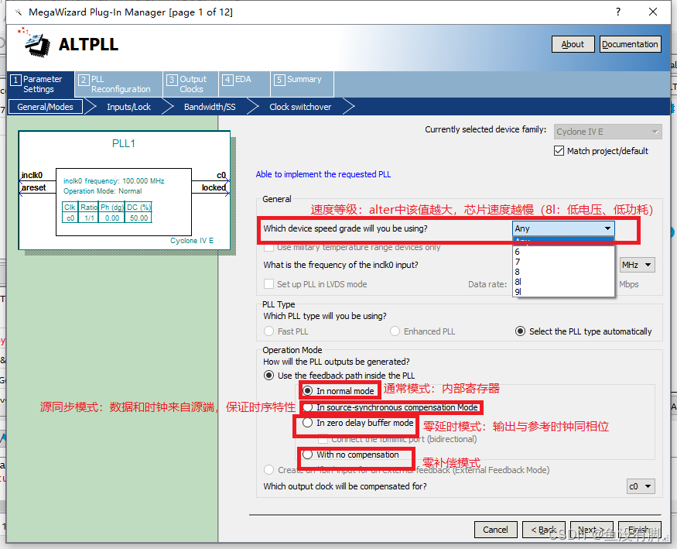This screenshot has width=677, height=549.
Task: Select With no compensation option
Action: (x=307, y=455)
